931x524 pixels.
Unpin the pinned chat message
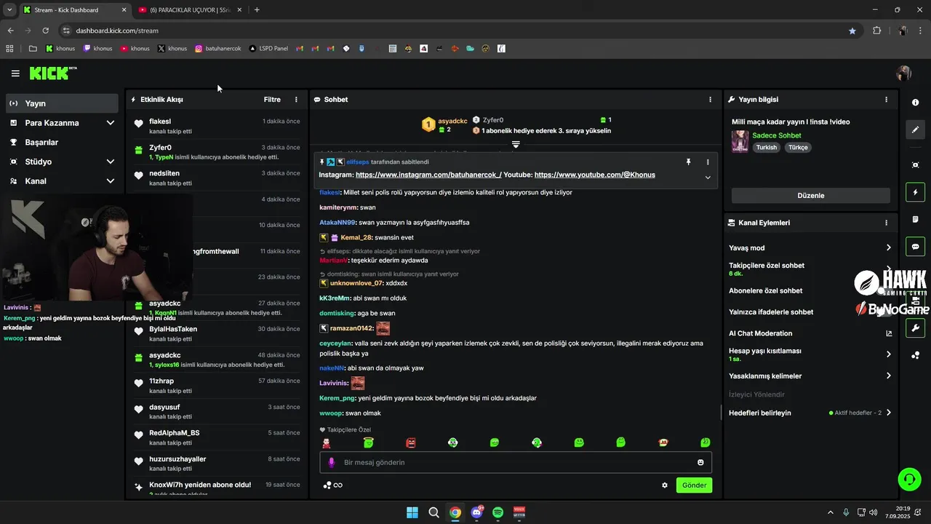[x=688, y=162]
